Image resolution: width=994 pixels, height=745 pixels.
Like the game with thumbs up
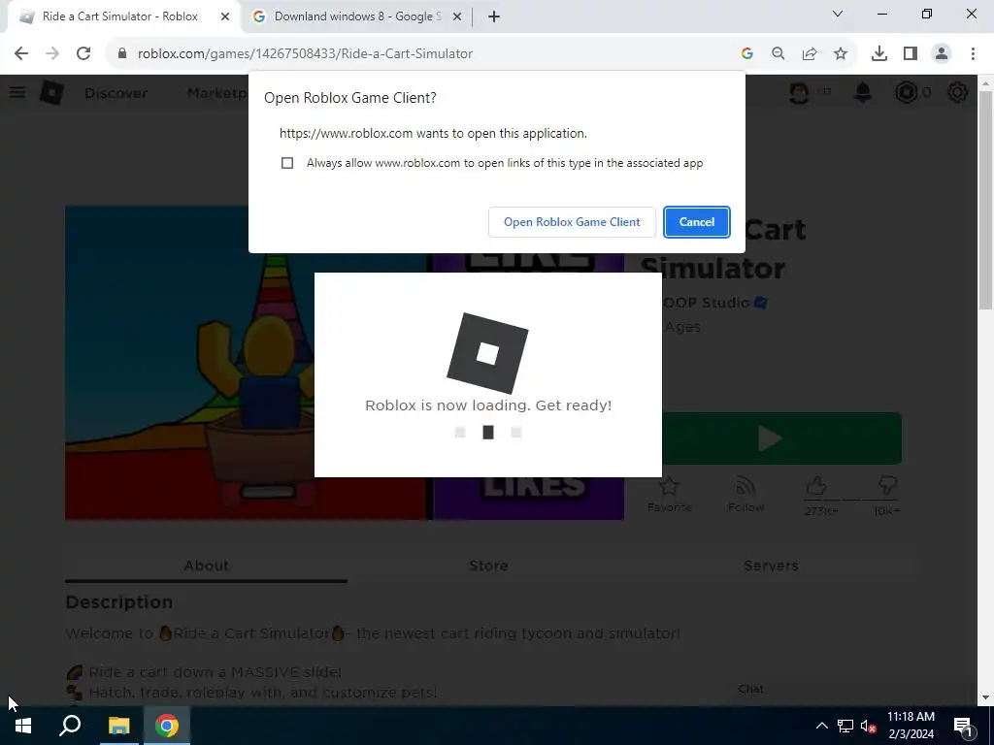click(816, 487)
